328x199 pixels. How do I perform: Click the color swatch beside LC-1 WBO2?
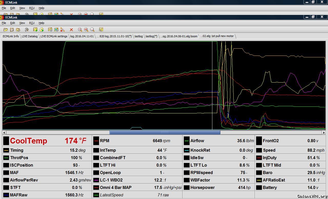click(96, 180)
